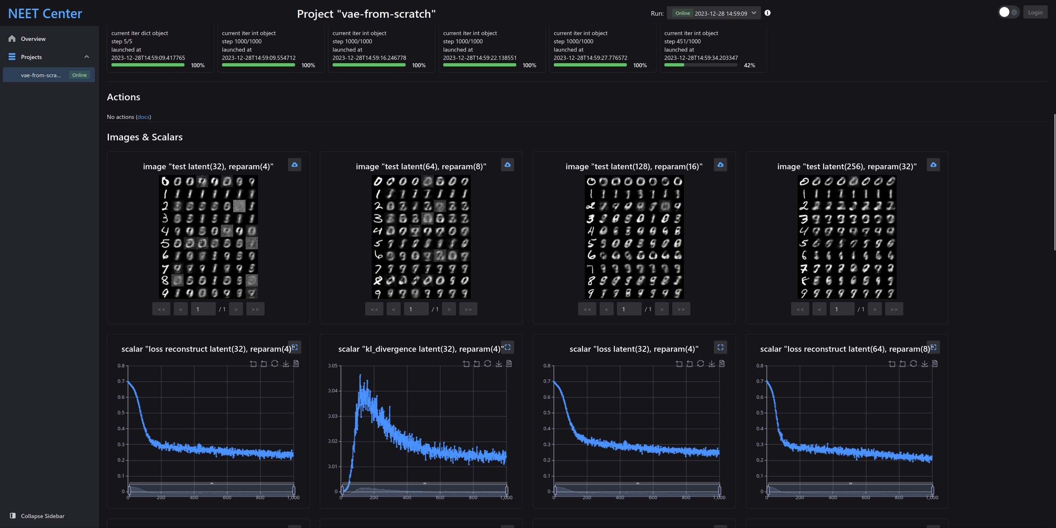
Task: Go to previous page of latent(32) image
Action: point(181,309)
